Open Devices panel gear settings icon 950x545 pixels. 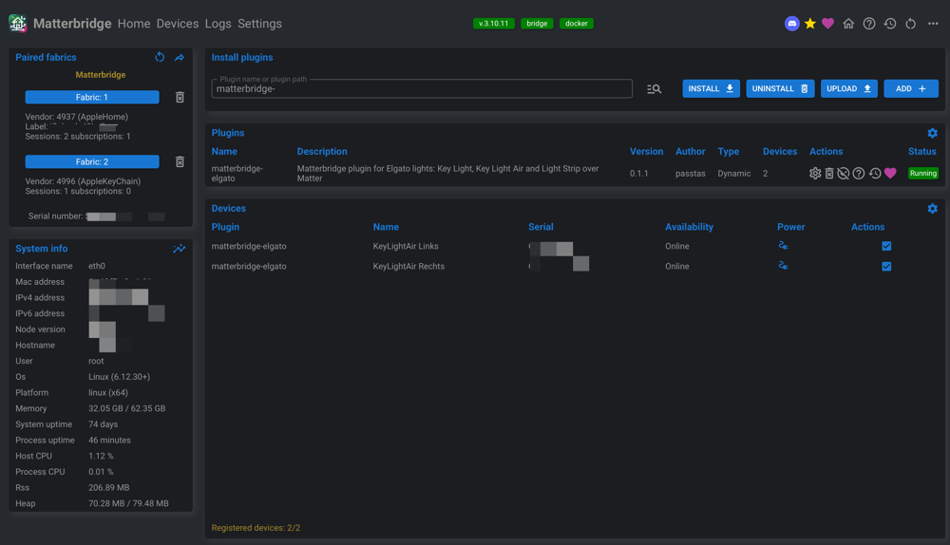[x=933, y=208]
